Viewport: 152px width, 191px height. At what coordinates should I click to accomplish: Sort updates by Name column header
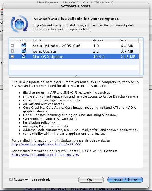62,40
